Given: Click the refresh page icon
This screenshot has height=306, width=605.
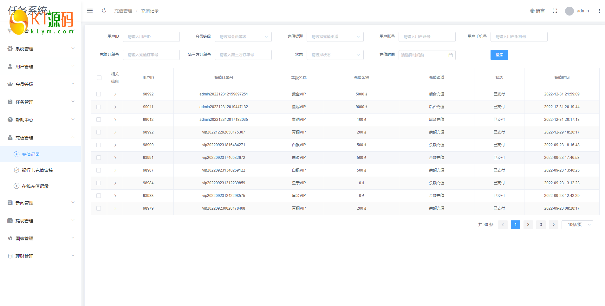Looking at the screenshot, I should pyautogui.click(x=104, y=11).
